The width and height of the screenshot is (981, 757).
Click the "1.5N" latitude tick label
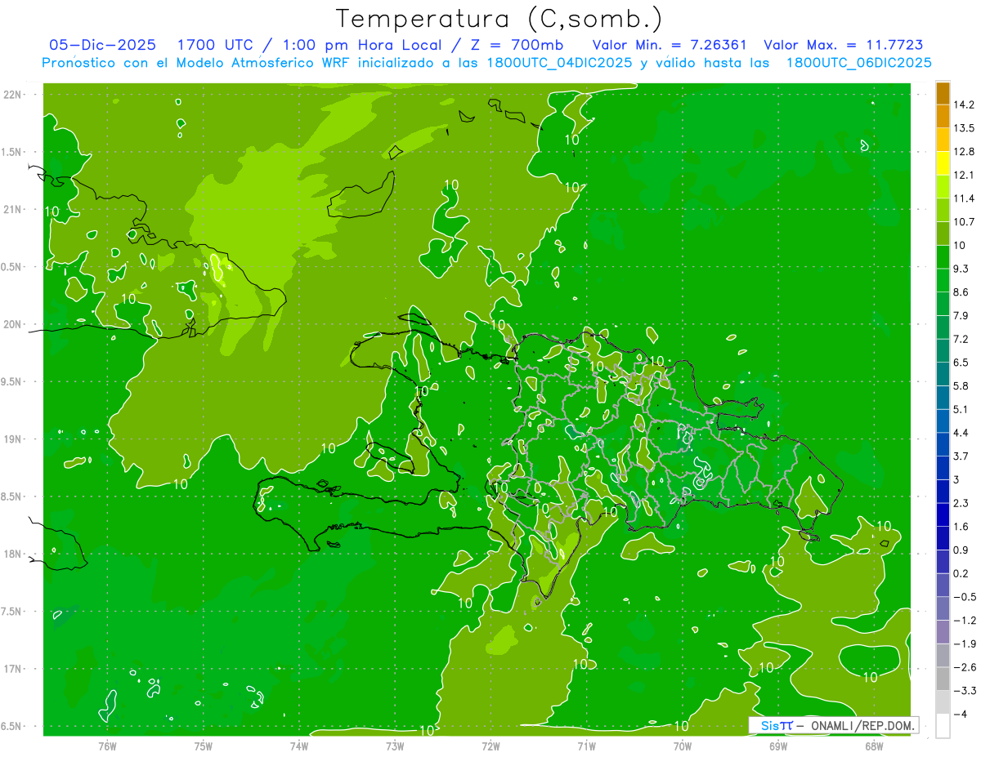click(x=13, y=152)
